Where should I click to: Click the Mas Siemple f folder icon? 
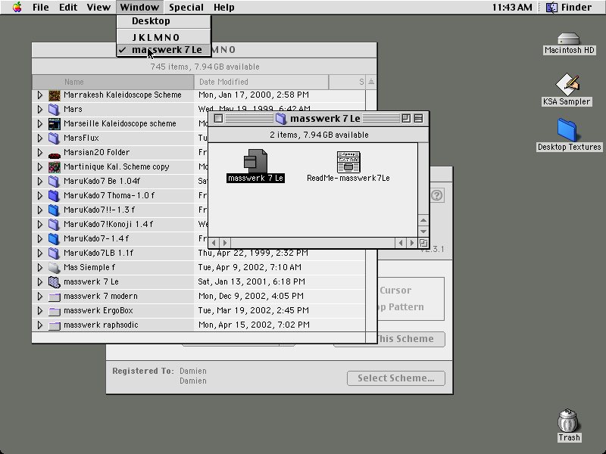[x=55, y=268]
